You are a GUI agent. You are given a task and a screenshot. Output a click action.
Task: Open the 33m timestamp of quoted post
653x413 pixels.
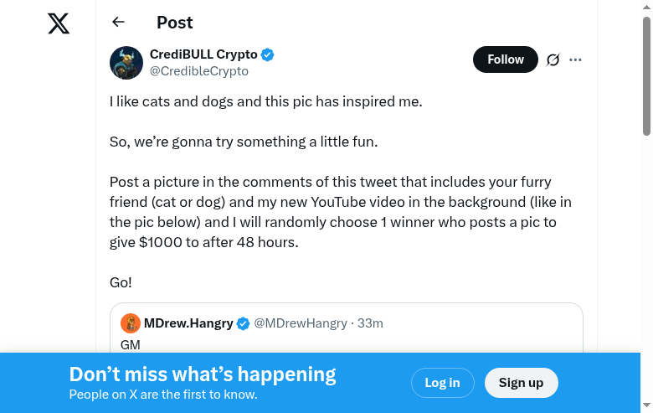click(370, 323)
